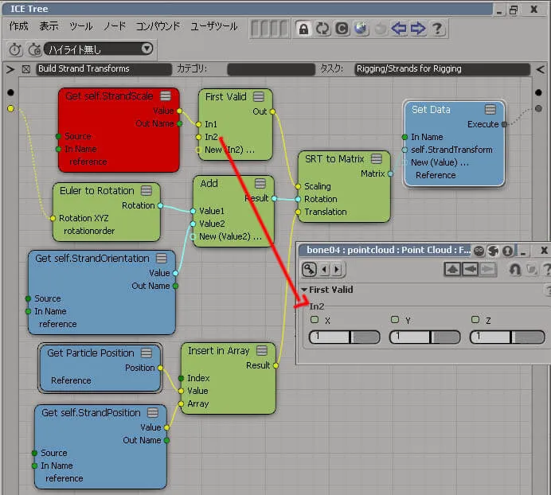Go back with the blue left arrow
551x495 pixels.
[x=399, y=28]
